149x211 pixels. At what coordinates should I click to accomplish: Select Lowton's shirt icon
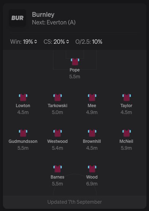click(x=23, y=97)
